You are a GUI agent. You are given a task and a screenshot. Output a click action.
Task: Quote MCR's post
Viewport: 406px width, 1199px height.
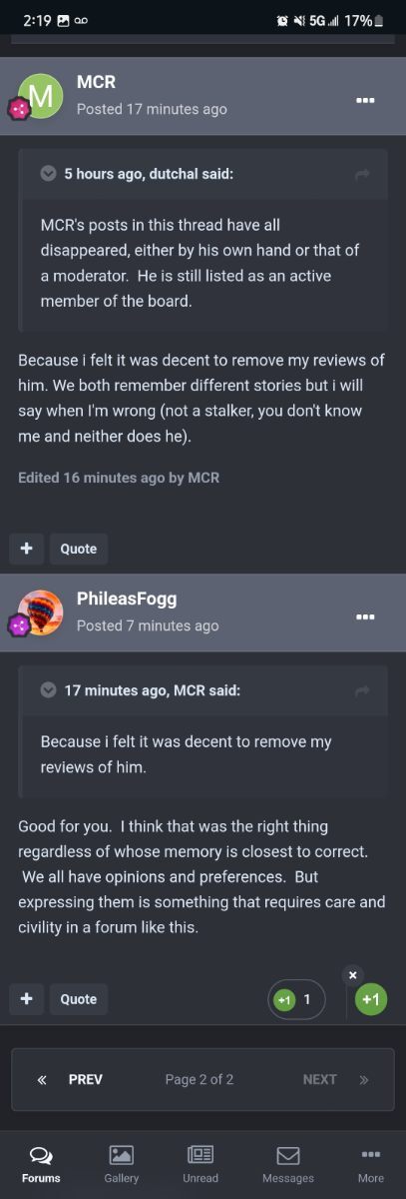[79, 549]
